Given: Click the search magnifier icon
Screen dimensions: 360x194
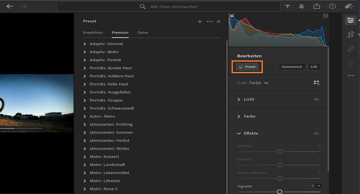Looking at the screenshot, I should click(x=142, y=7).
